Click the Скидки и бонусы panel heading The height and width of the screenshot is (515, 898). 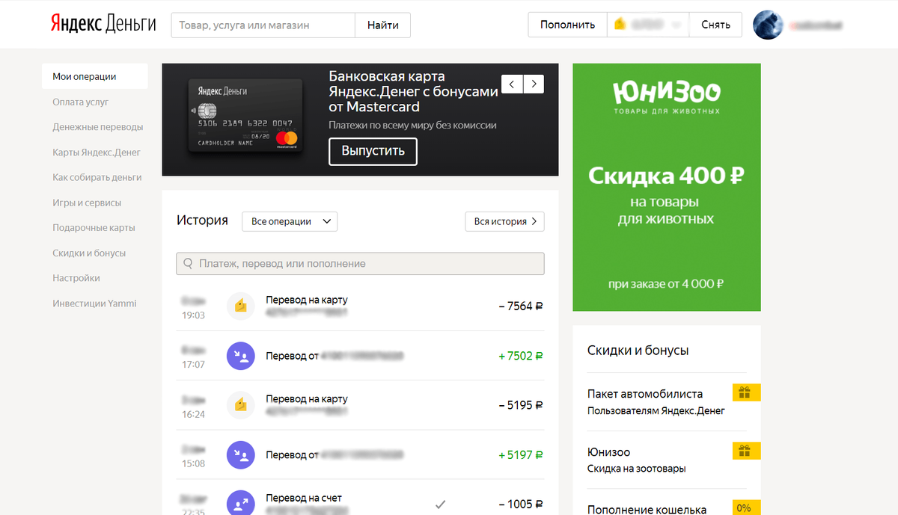[638, 350]
